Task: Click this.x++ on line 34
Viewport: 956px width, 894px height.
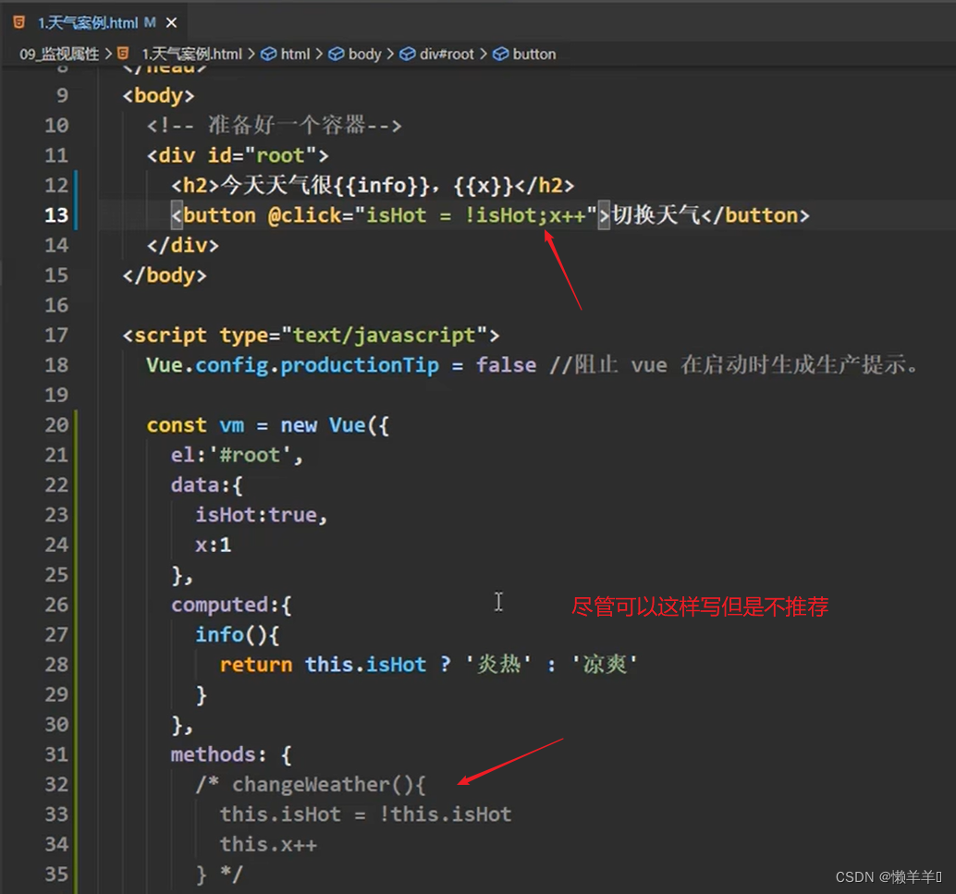Action: pyautogui.click(x=268, y=845)
